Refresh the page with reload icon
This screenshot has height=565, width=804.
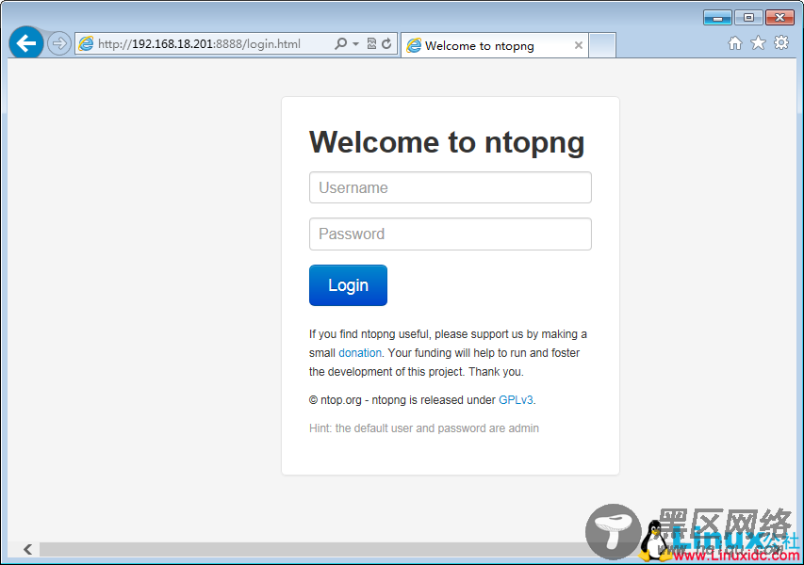pos(386,43)
